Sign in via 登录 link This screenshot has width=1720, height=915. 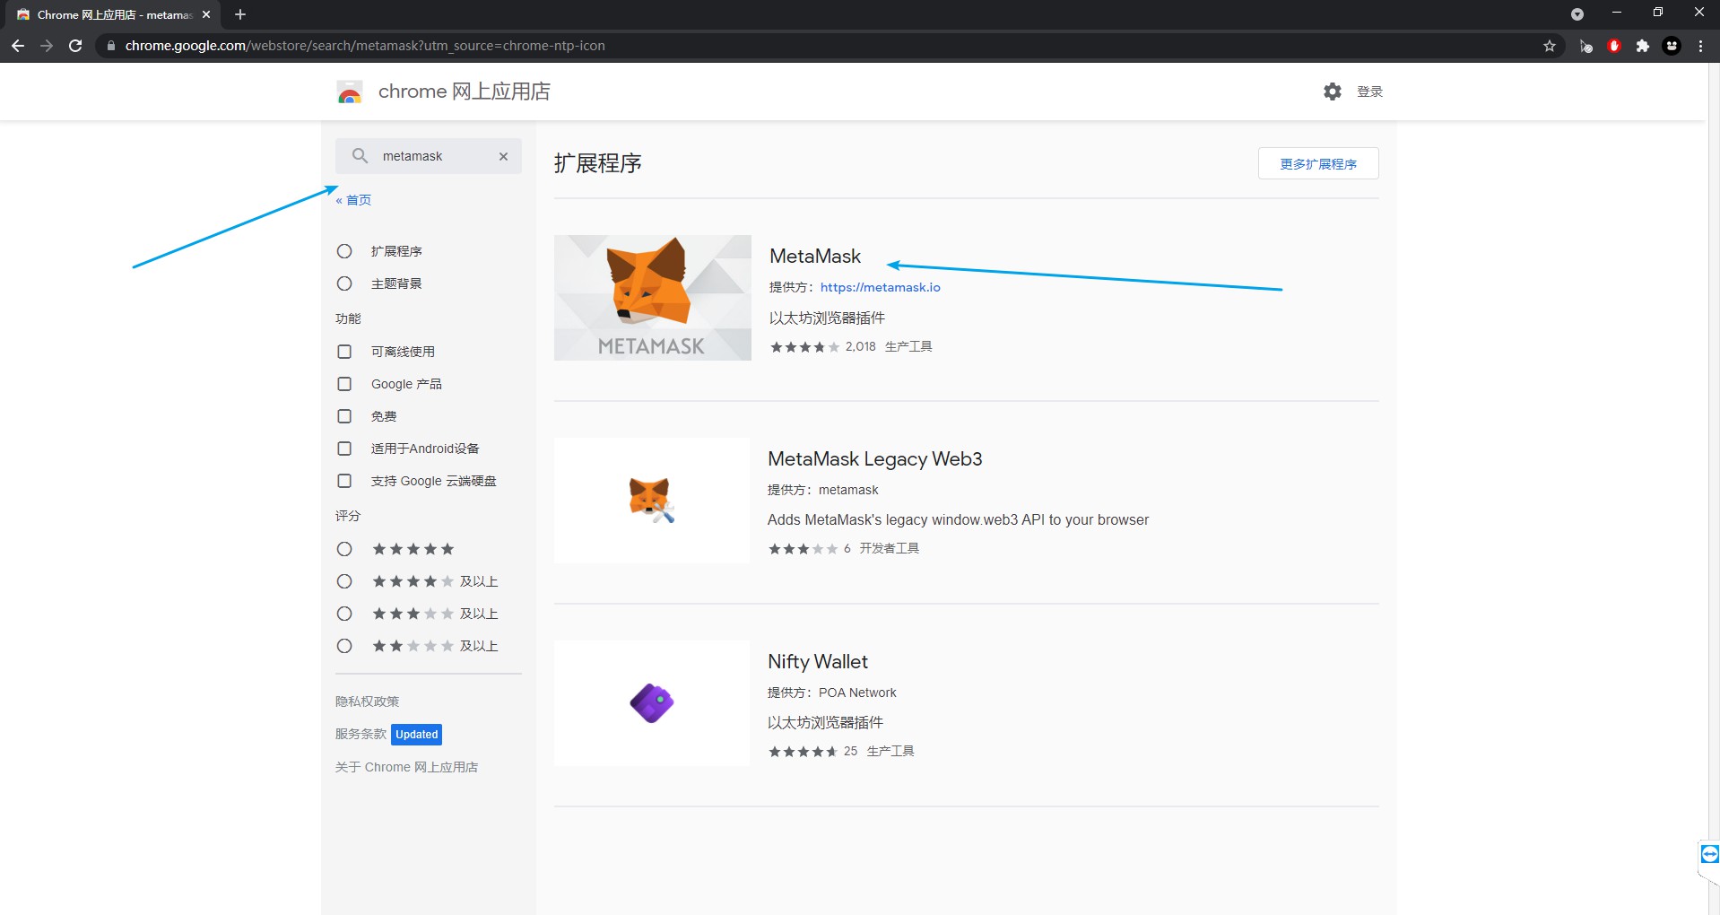[x=1369, y=91]
